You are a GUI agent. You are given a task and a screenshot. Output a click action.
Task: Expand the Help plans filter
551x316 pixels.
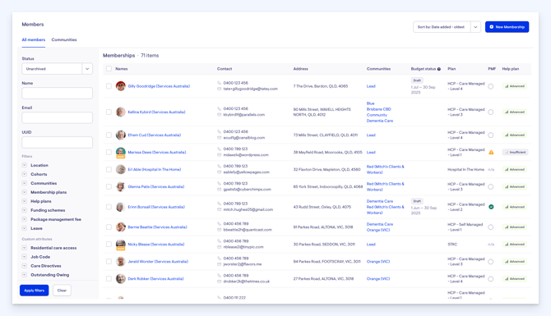24,201
